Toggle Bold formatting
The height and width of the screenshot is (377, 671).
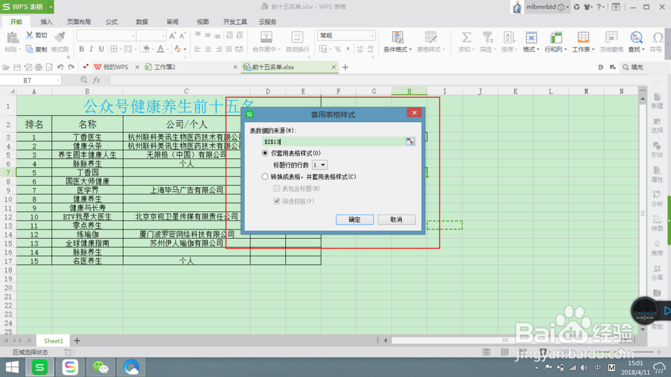(x=81, y=49)
